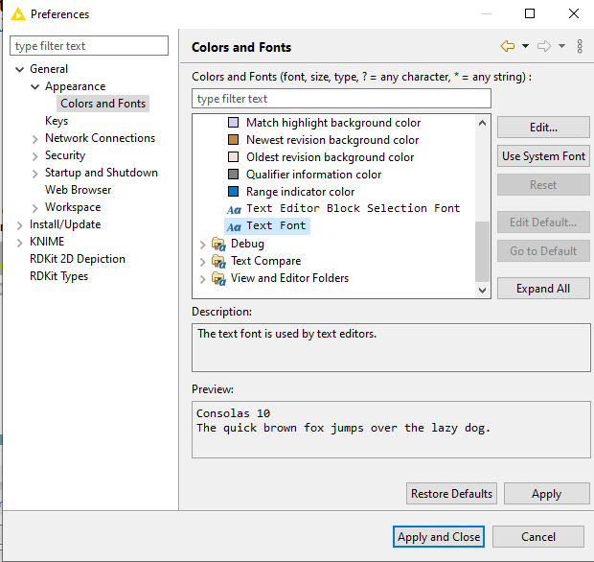Image resolution: width=594 pixels, height=562 pixels.
Task: Select the Range indicator color swatch
Action: click(234, 192)
